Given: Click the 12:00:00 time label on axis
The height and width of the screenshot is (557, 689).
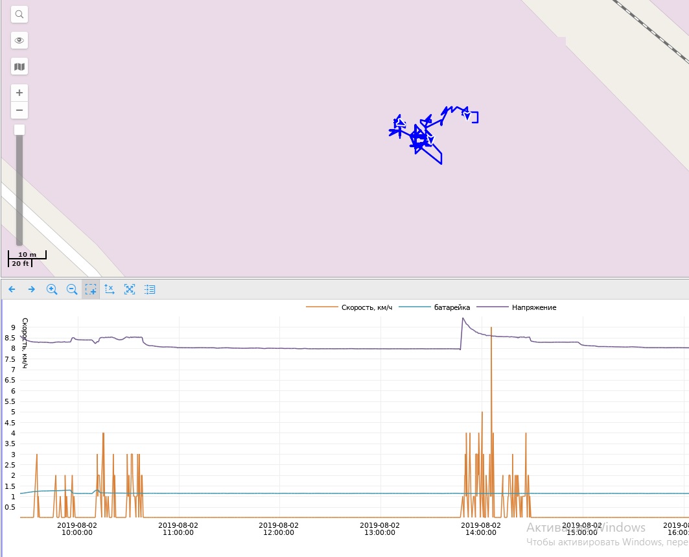Looking at the screenshot, I should tap(279, 528).
